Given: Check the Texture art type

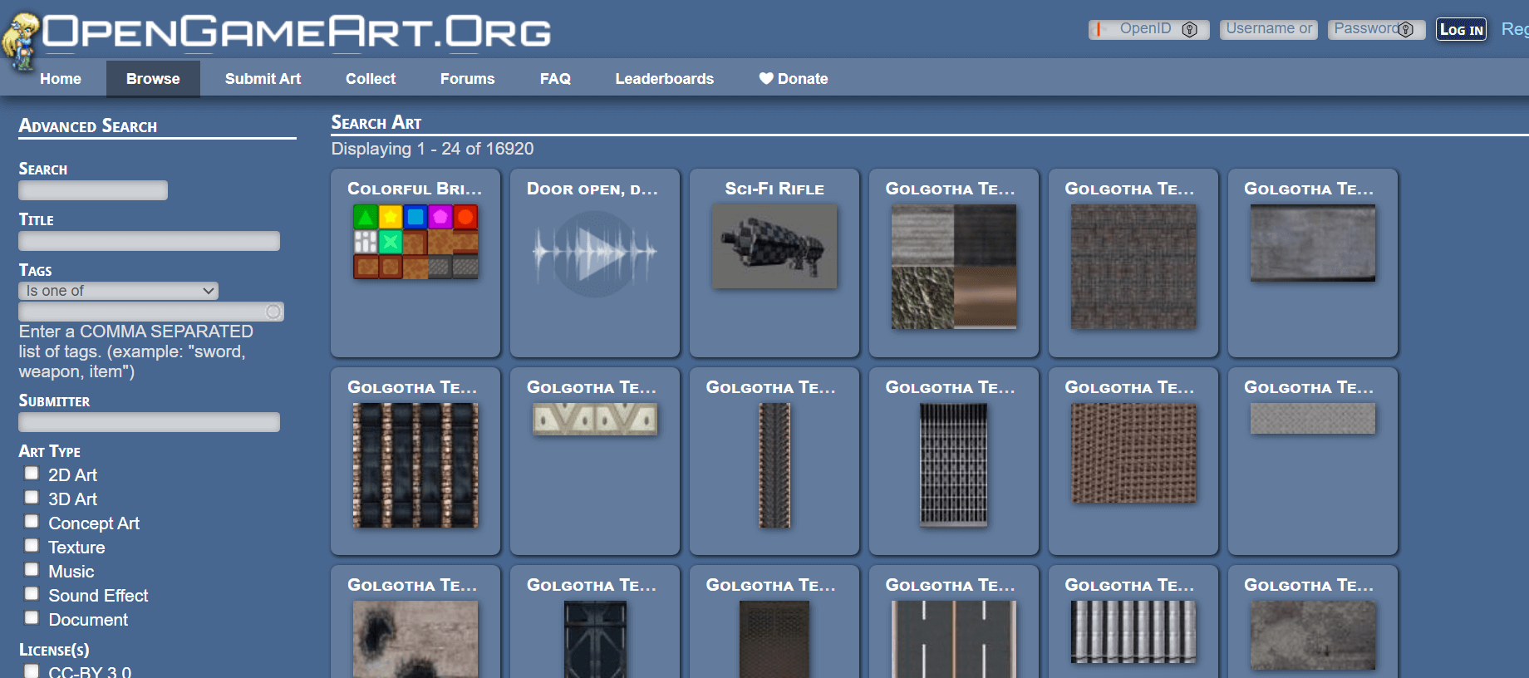Looking at the screenshot, I should coord(32,546).
